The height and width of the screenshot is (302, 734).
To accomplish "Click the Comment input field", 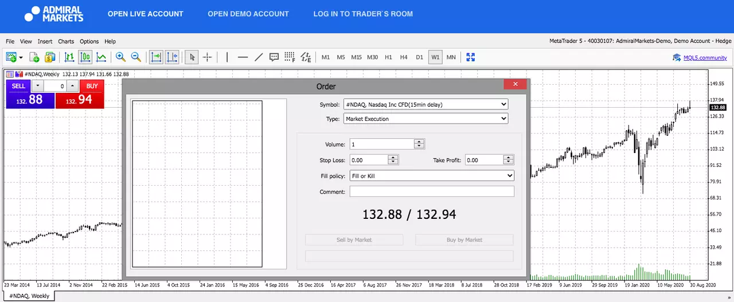I will 432,191.
